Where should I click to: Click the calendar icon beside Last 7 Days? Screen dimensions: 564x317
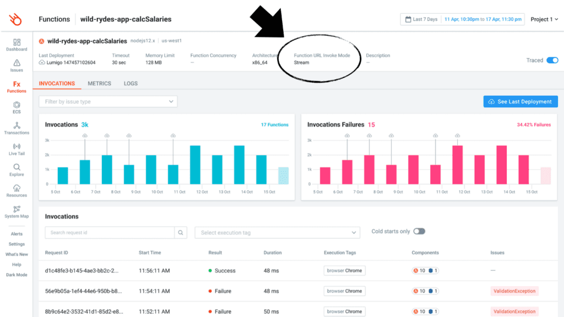coord(408,19)
